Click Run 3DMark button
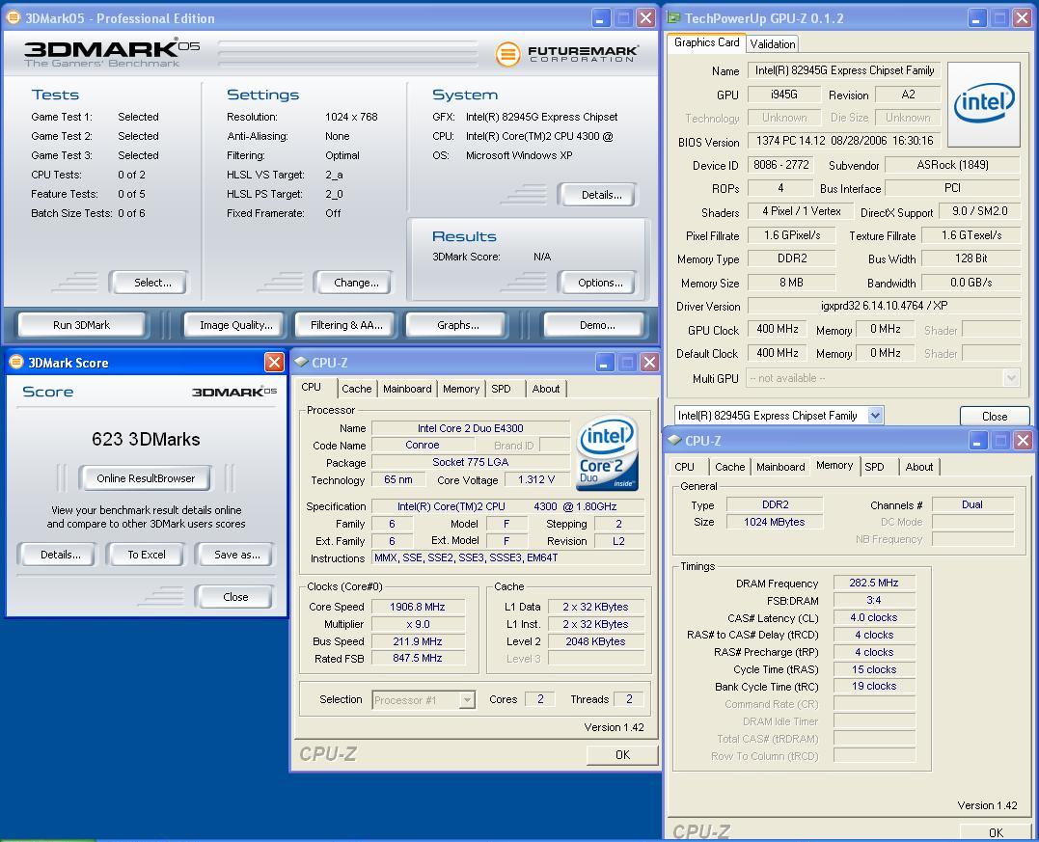 click(x=81, y=325)
